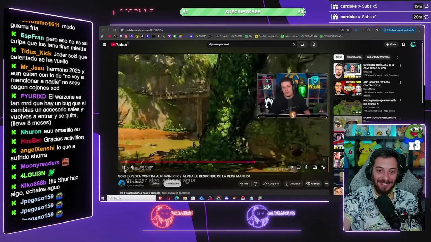
Task: Open options for 'MOMO SIENDO FANTASMA #2' video
Action: pos(400,118)
